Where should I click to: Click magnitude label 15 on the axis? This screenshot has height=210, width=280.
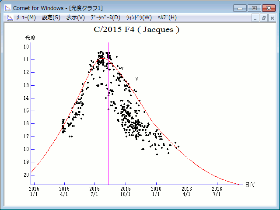coord(26,111)
